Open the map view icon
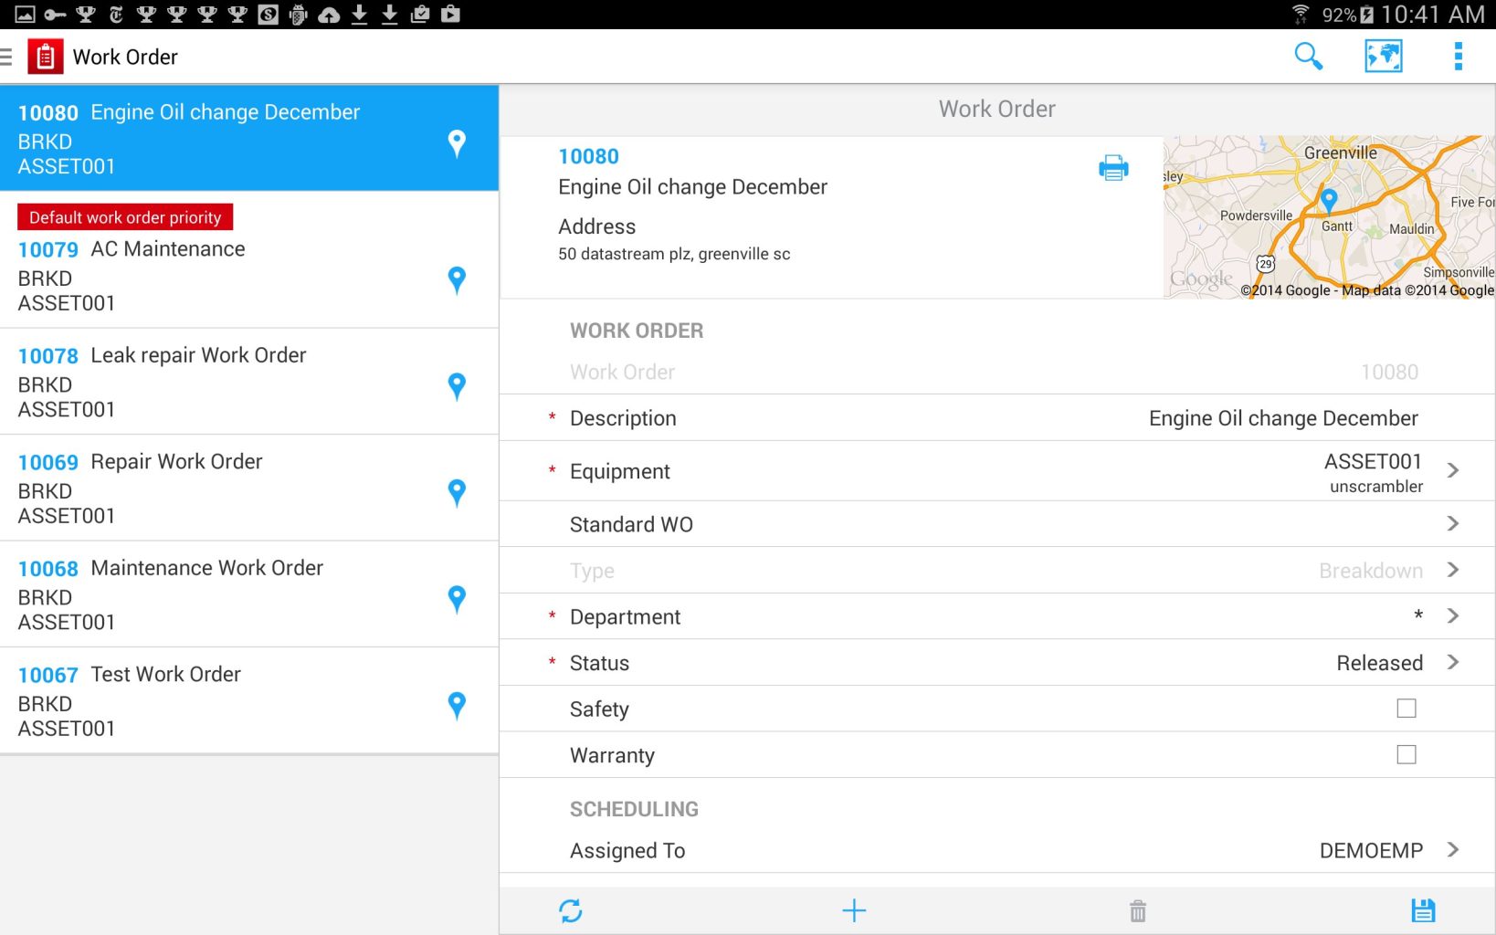Screen dimensions: 1496x935 [x=1383, y=57]
